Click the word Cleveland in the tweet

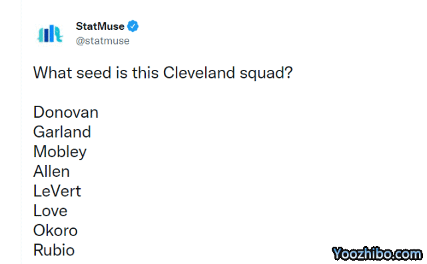coord(199,73)
